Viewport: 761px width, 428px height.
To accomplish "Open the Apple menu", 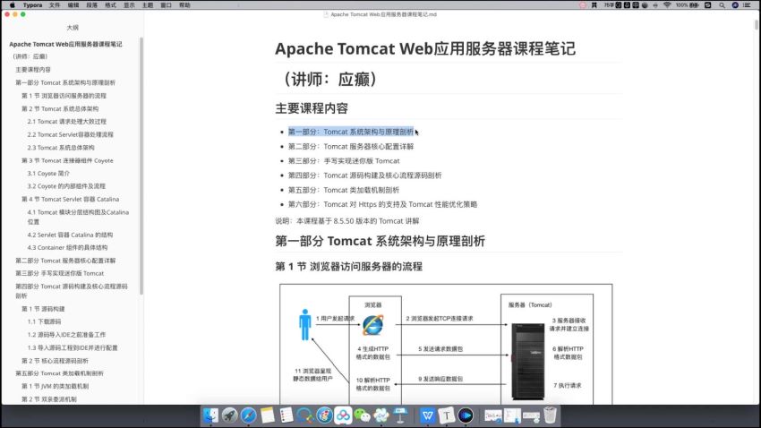I will 13,4.
